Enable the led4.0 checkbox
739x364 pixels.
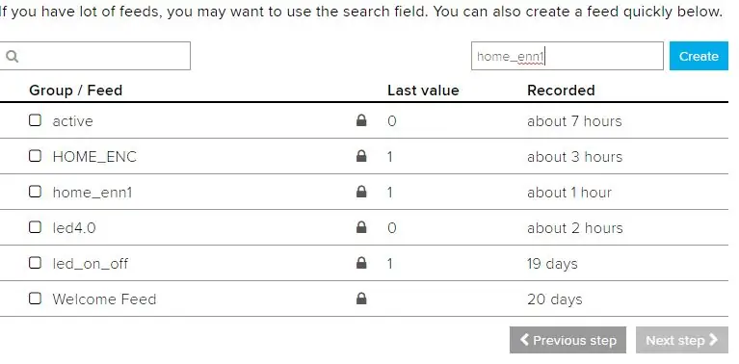[35, 227]
